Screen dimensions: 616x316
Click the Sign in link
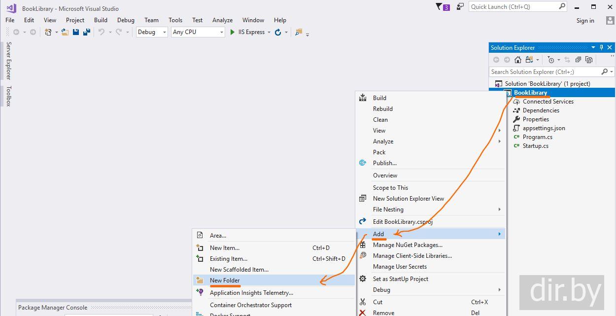pos(585,21)
